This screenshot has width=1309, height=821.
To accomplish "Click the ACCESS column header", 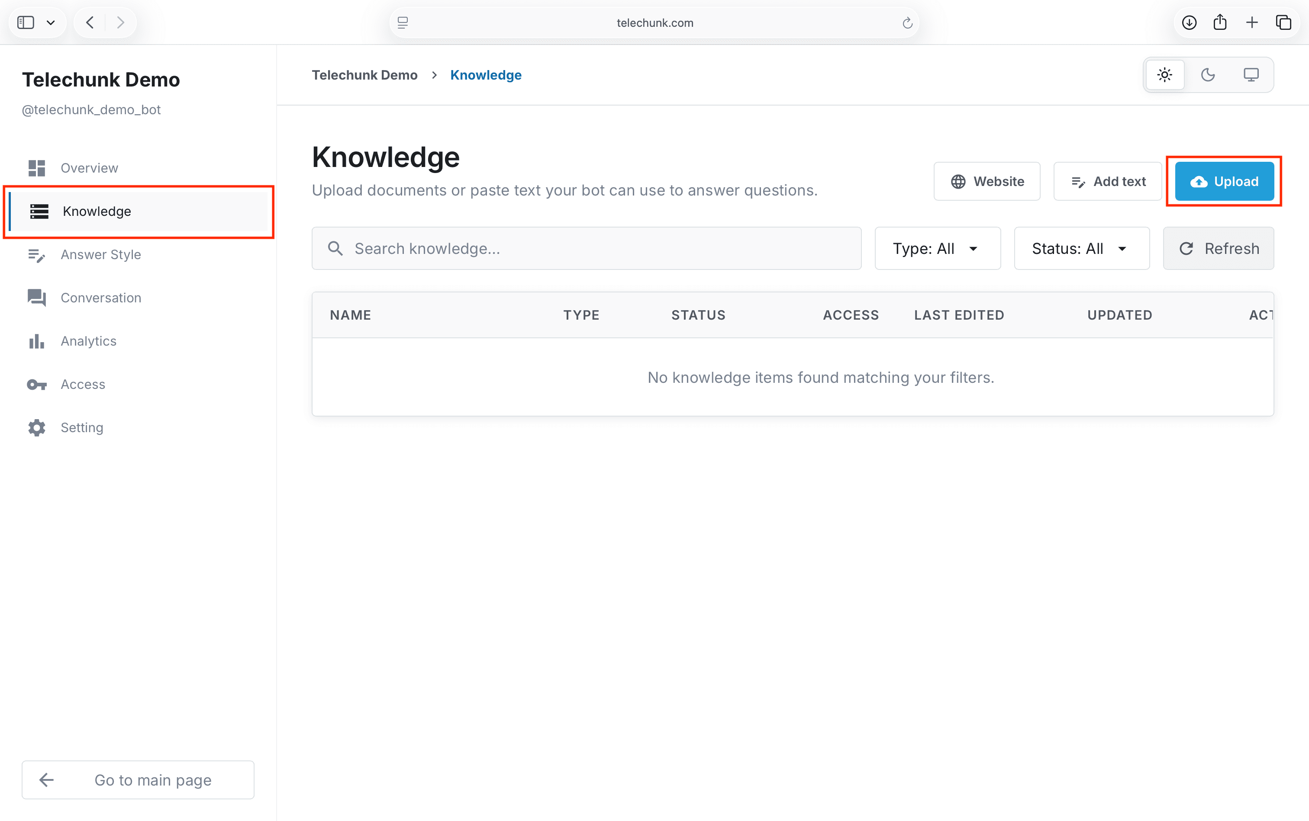I will click(851, 315).
